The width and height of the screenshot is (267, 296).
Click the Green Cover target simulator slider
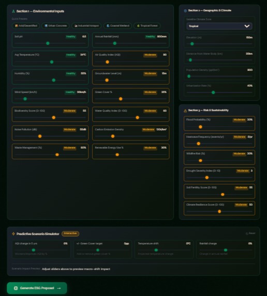102,250
